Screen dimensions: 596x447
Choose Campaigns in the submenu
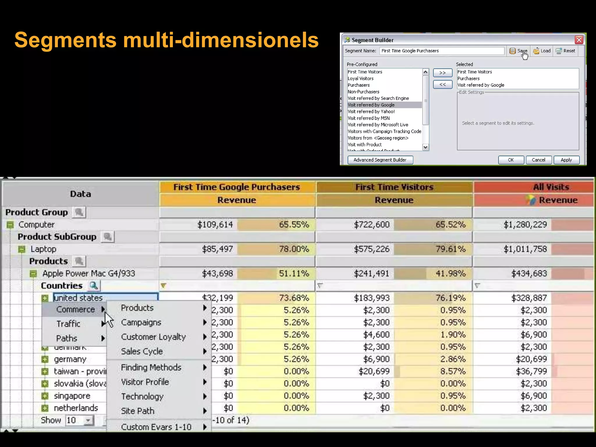tap(159, 322)
